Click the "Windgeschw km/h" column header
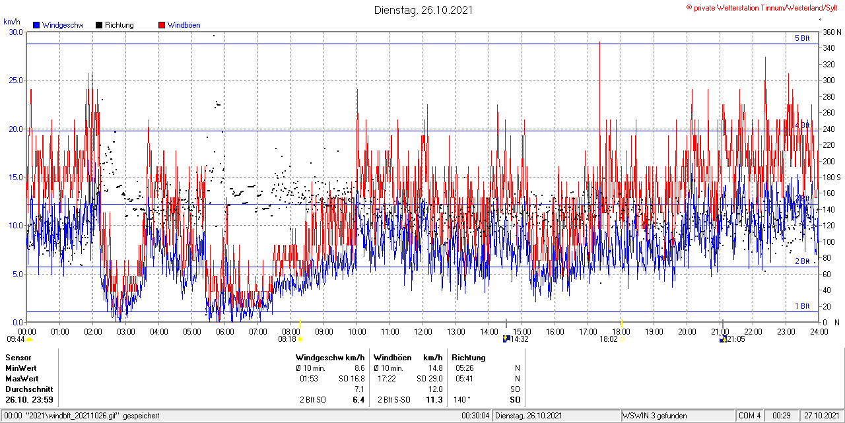The height and width of the screenshot is (423, 845). point(330,358)
